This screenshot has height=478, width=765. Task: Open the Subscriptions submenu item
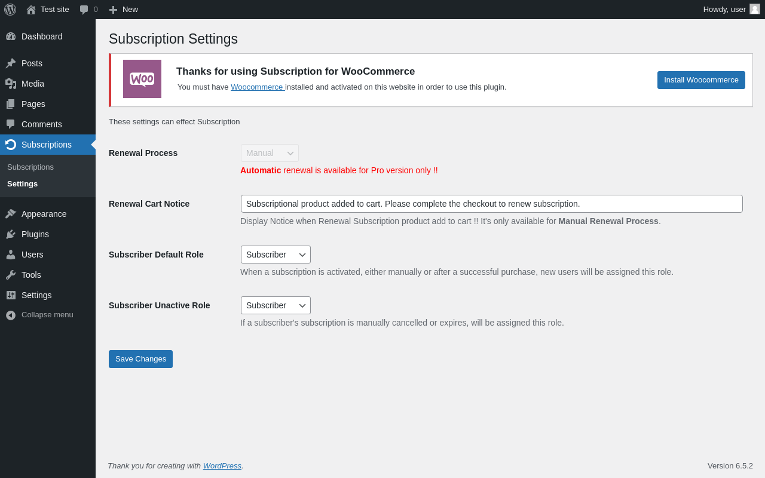pos(30,167)
